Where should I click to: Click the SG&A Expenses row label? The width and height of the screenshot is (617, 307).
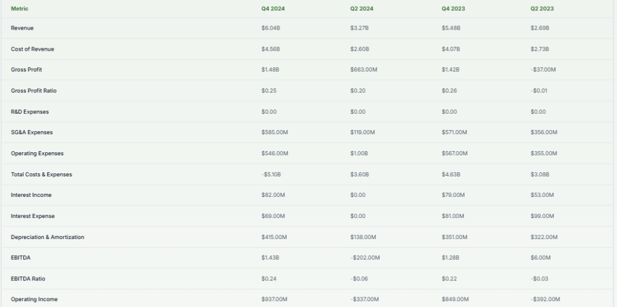(x=31, y=132)
